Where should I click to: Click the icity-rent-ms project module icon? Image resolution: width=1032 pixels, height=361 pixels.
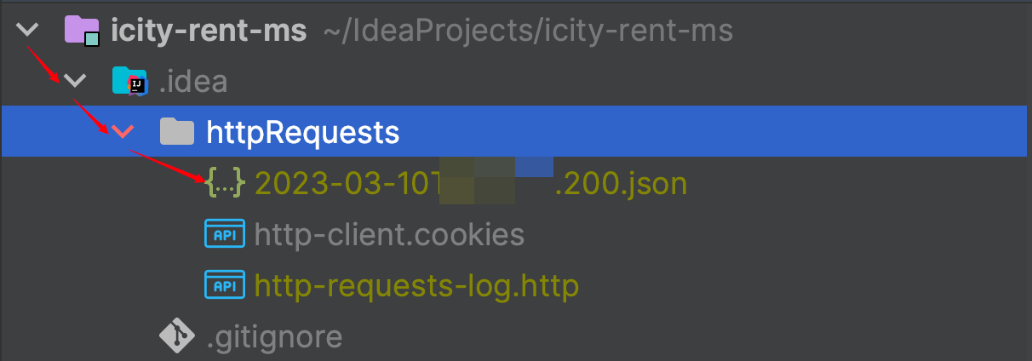(82, 31)
